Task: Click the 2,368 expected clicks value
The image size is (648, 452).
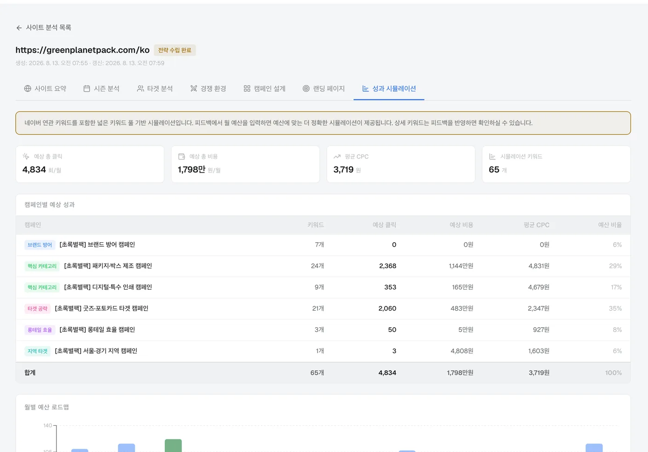Action: tap(387, 266)
